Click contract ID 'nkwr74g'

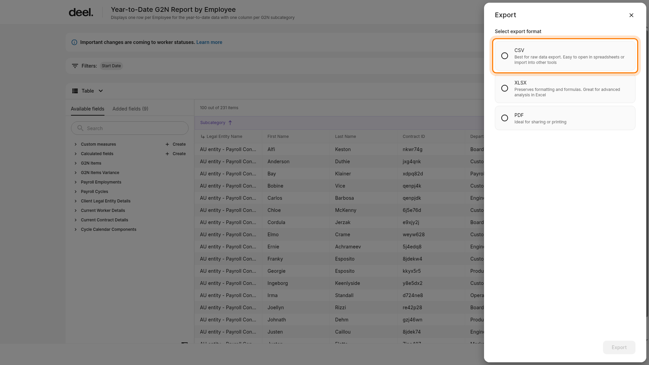[412, 149]
